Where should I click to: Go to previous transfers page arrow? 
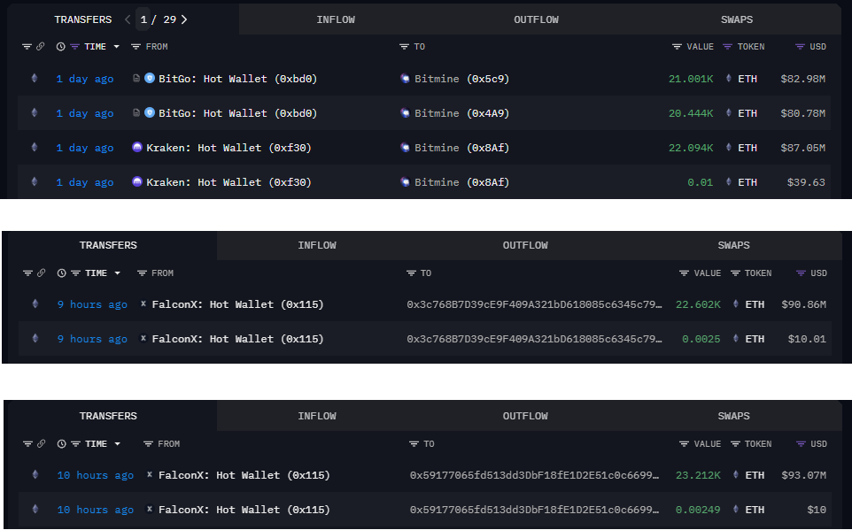coord(128,19)
